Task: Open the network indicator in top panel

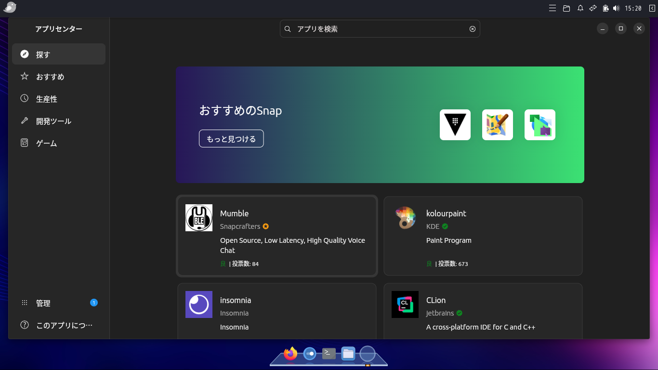Action: (x=593, y=8)
